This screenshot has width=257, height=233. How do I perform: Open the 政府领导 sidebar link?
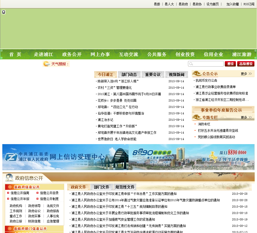34,206
